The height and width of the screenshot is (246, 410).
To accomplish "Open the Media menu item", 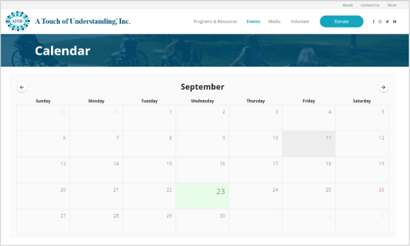I will point(275,21).
